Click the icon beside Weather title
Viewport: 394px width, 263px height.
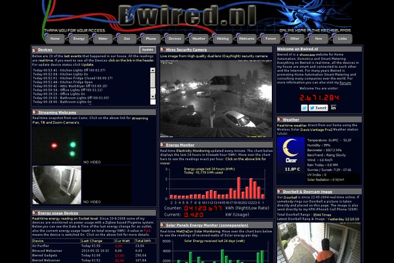280,119
